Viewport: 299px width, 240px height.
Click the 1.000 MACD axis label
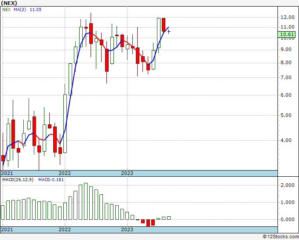[x=288, y=202]
